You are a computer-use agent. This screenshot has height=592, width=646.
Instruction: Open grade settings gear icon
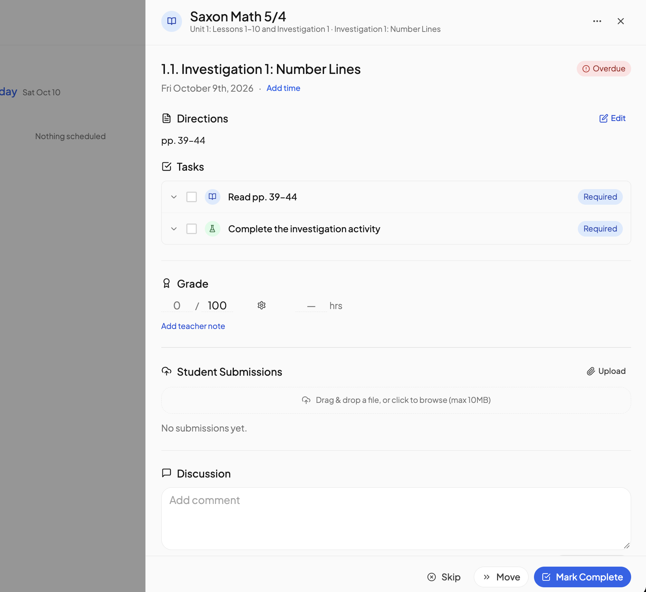(262, 305)
